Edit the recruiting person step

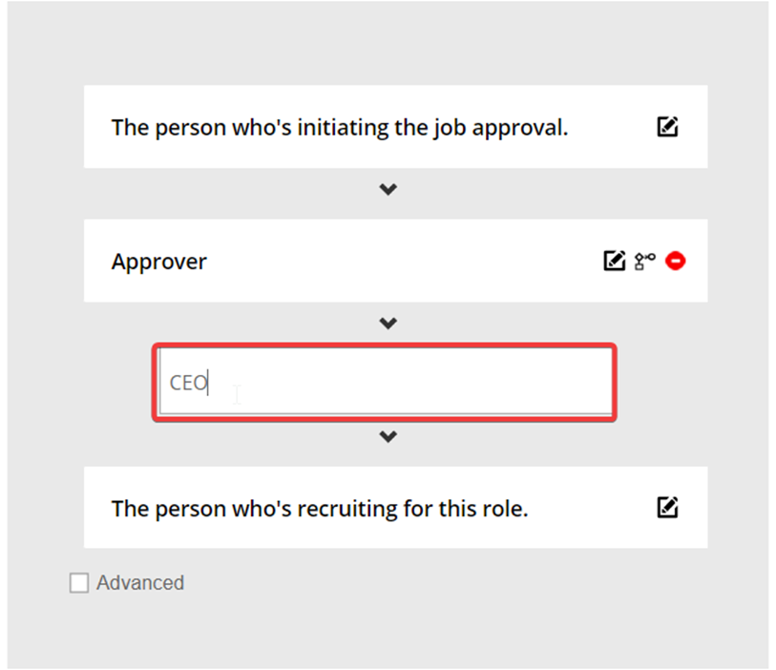667,507
